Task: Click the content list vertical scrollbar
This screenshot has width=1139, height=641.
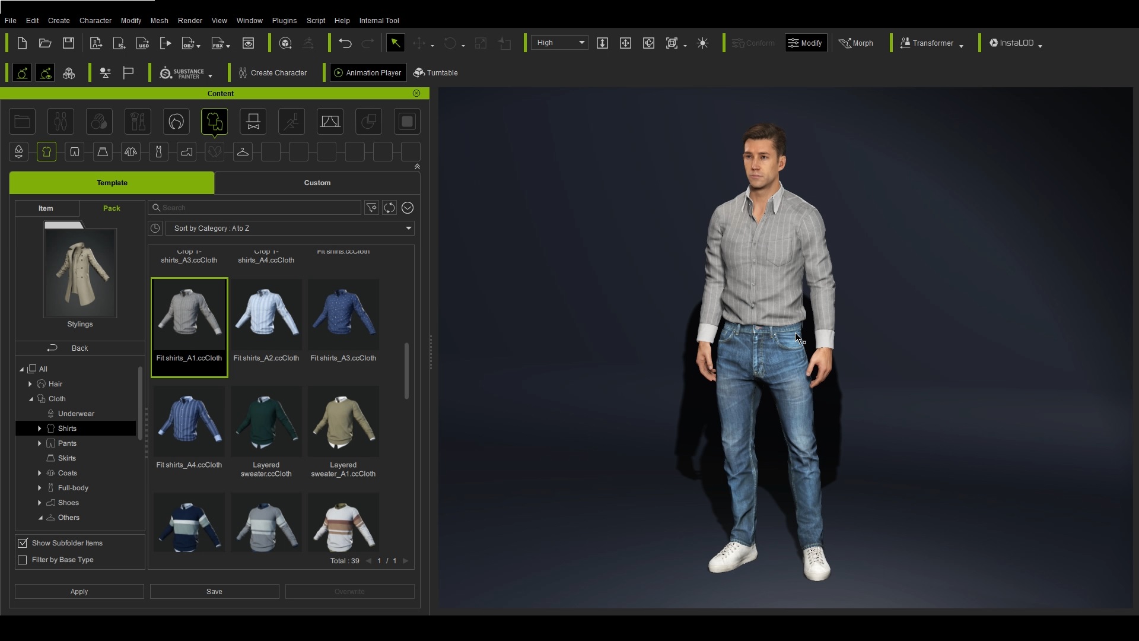Action: tap(406, 370)
